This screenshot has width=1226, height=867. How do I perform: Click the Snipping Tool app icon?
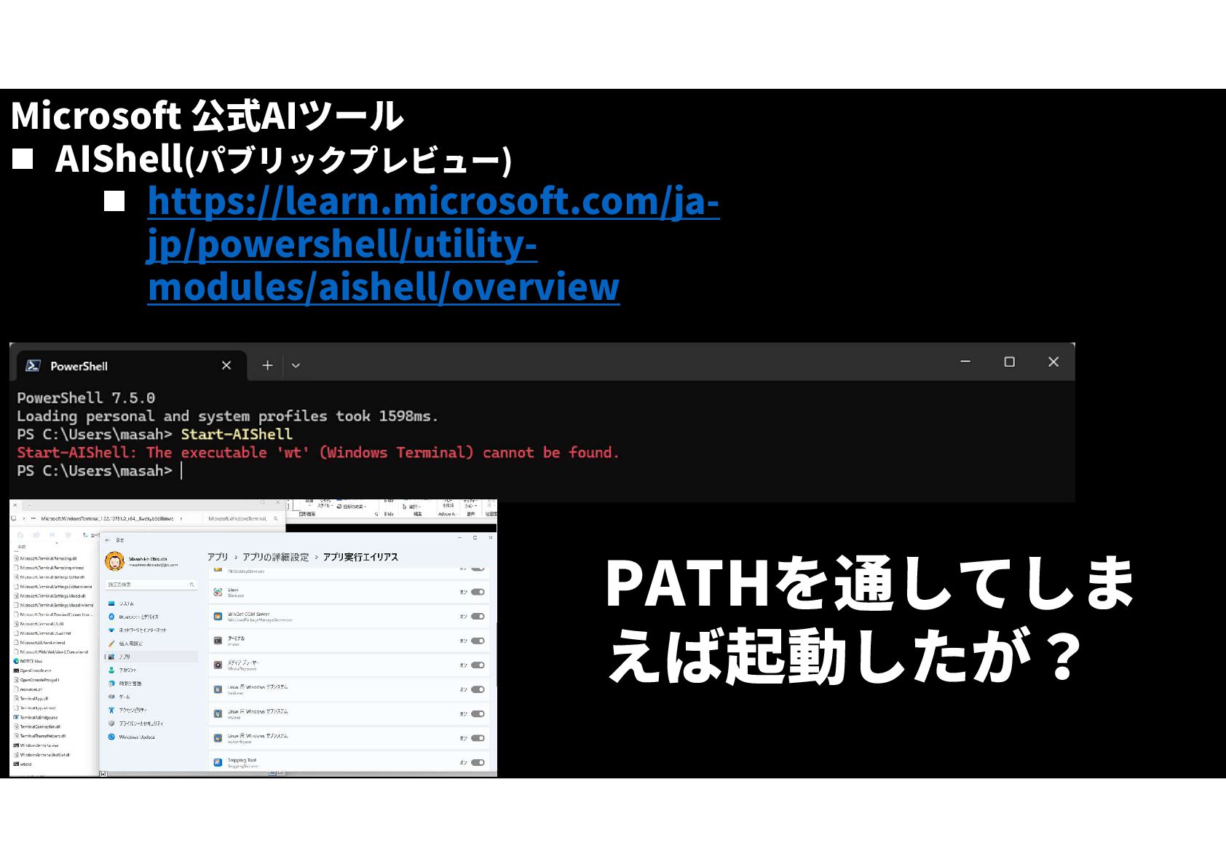(218, 762)
